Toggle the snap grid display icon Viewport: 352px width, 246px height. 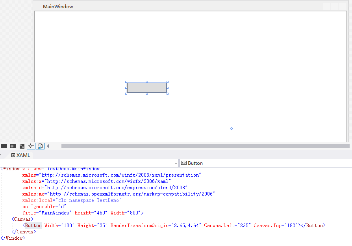4,146
